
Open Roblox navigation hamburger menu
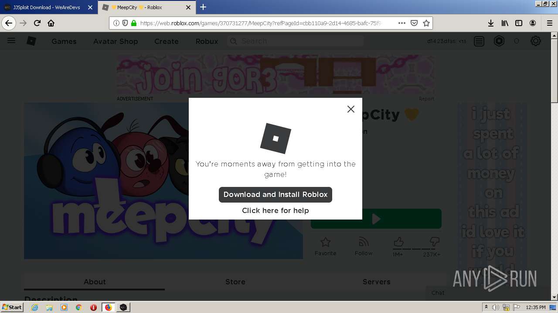click(x=11, y=41)
